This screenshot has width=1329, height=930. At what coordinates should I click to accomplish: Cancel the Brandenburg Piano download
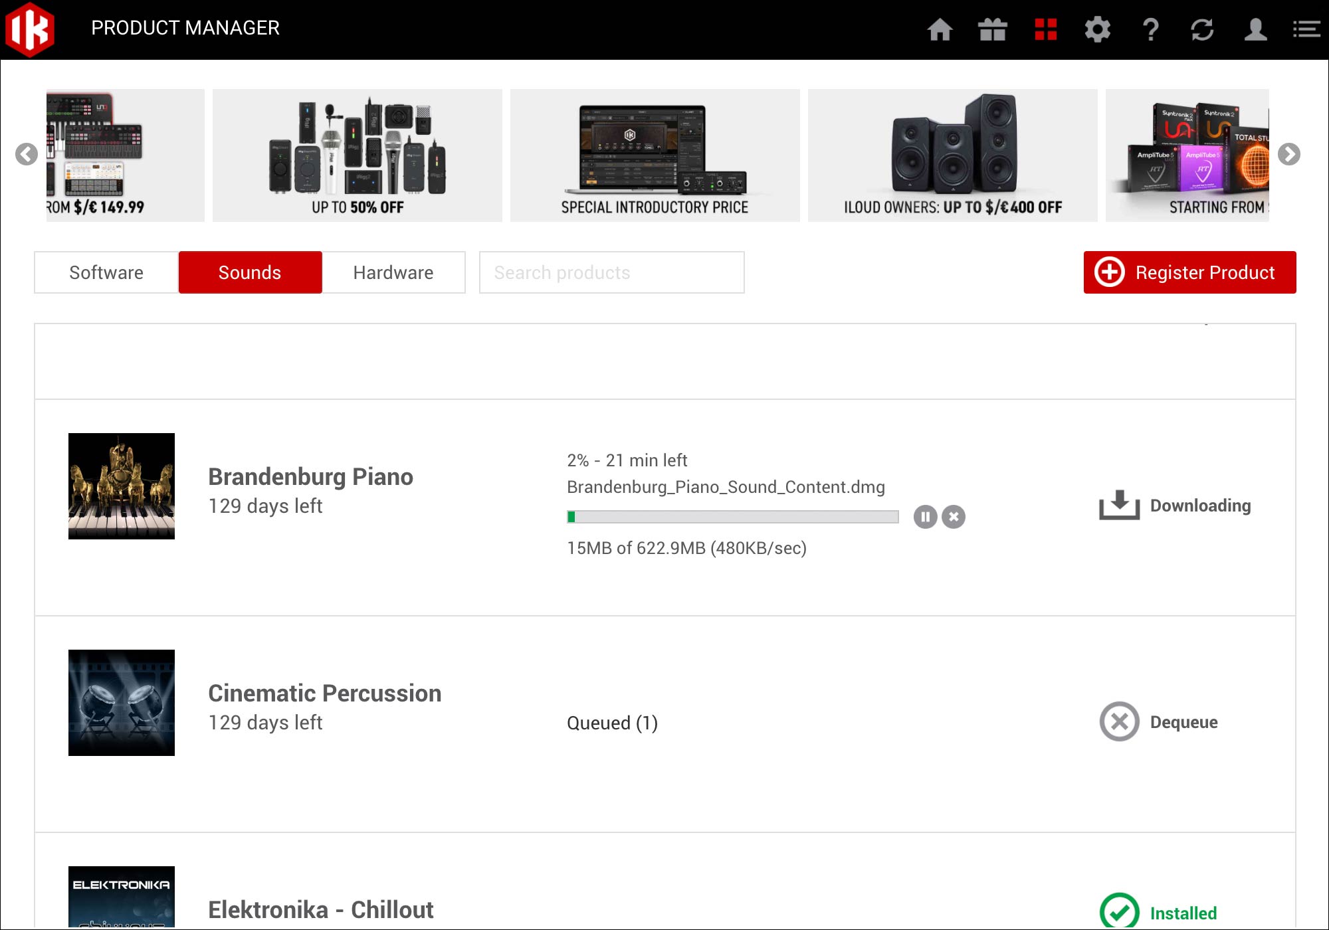(x=954, y=517)
